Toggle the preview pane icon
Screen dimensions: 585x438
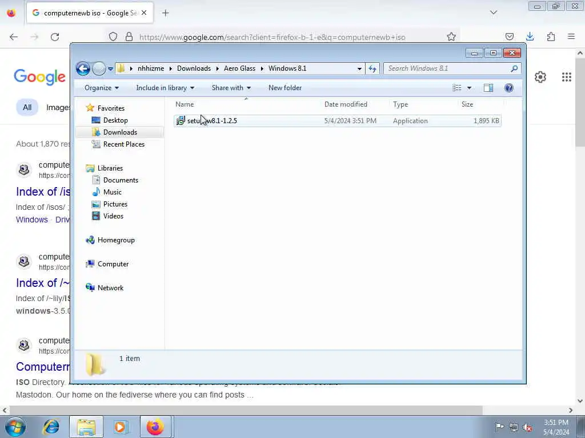pos(488,88)
